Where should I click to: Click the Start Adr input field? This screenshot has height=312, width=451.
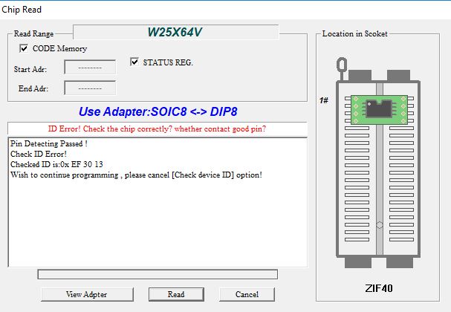tap(90, 68)
